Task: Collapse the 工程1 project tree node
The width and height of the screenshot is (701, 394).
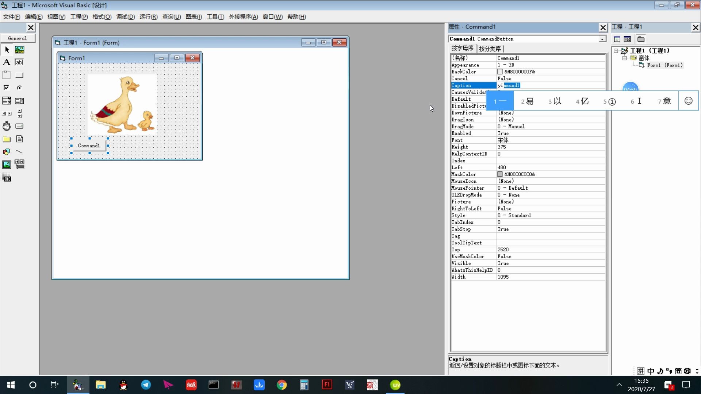Action: (x=616, y=51)
